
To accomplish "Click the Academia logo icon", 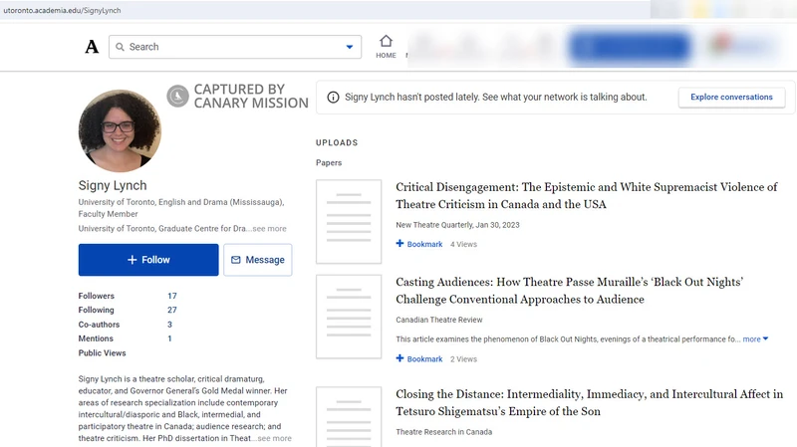I will tap(92, 47).
